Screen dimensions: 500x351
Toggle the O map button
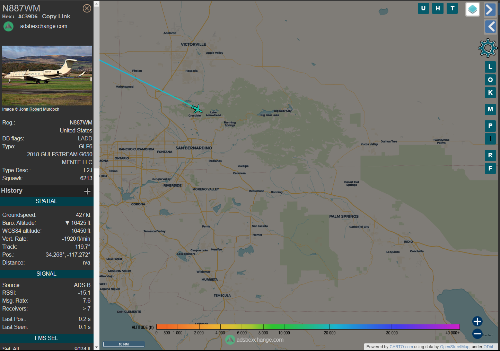pos(490,80)
